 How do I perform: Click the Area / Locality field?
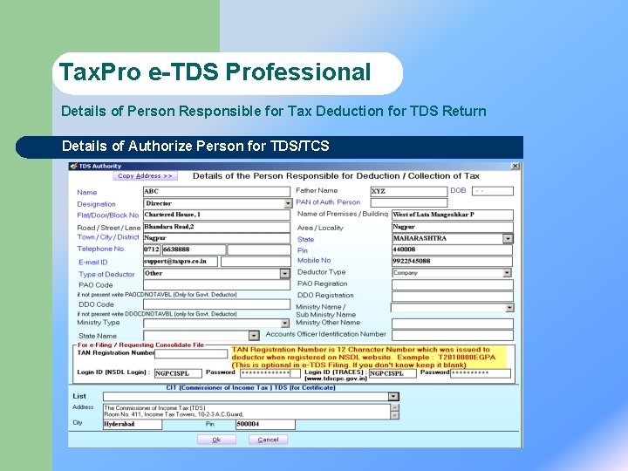[x=452, y=227]
